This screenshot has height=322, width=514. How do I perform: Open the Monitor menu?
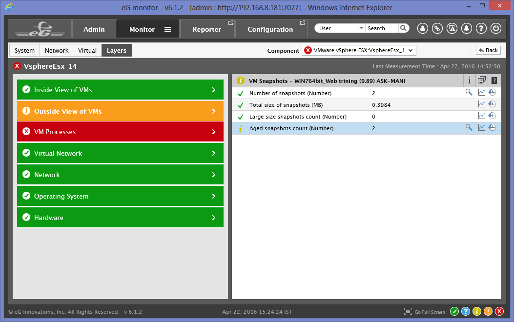[142, 29]
